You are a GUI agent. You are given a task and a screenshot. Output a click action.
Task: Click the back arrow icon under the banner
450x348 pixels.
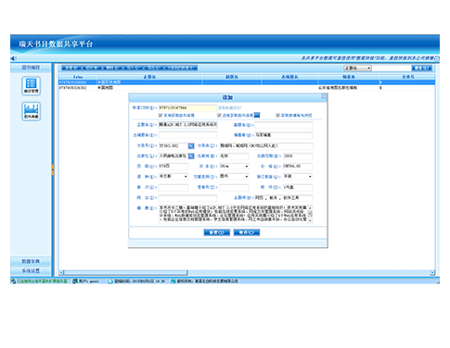click(13, 58)
